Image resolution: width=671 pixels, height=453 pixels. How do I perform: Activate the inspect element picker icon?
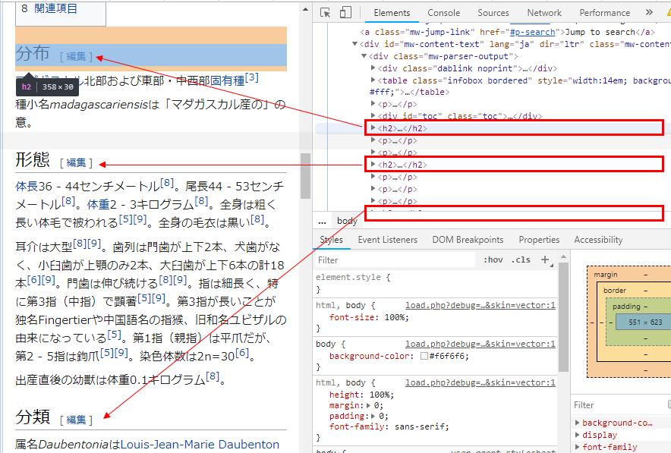[x=325, y=12]
